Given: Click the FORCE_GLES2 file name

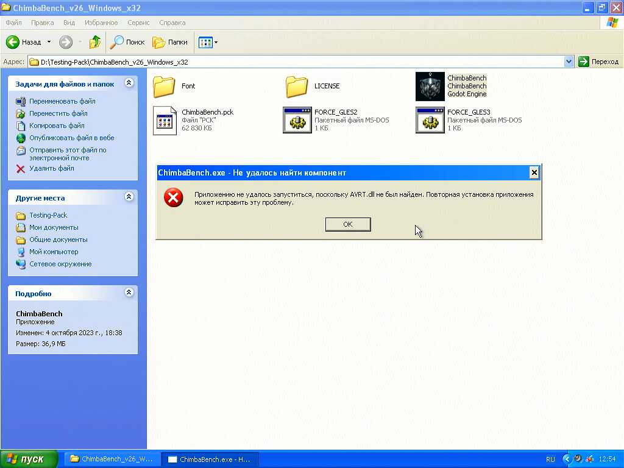Looking at the screenshot, I should pos(336,112).
